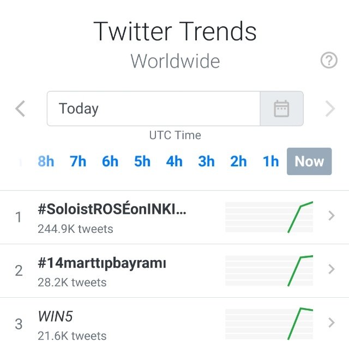The width and height of the screenshot is (349, 349).
Task: View the #14marttıpbayramı trend graph
Action: point(269,270)
